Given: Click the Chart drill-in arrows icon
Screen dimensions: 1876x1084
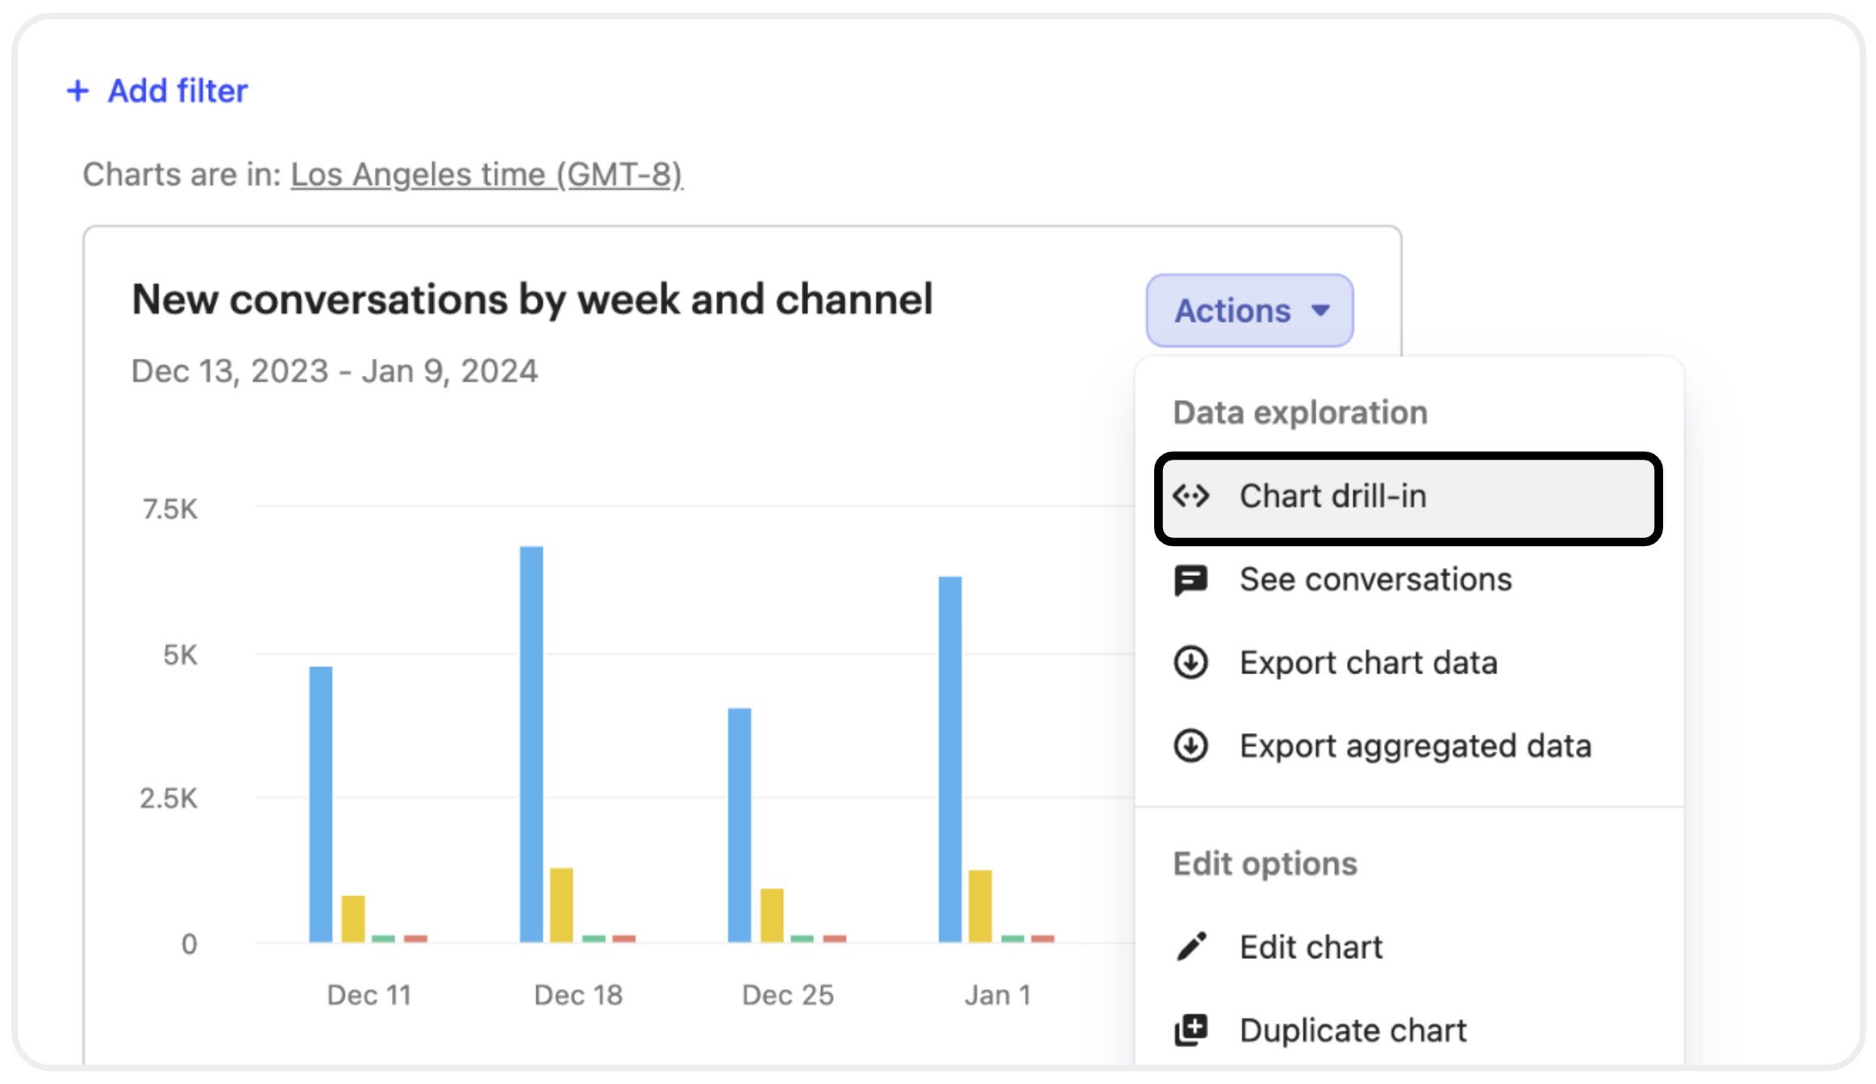Looking at the screenshot, I should [x=1191, y=496].
